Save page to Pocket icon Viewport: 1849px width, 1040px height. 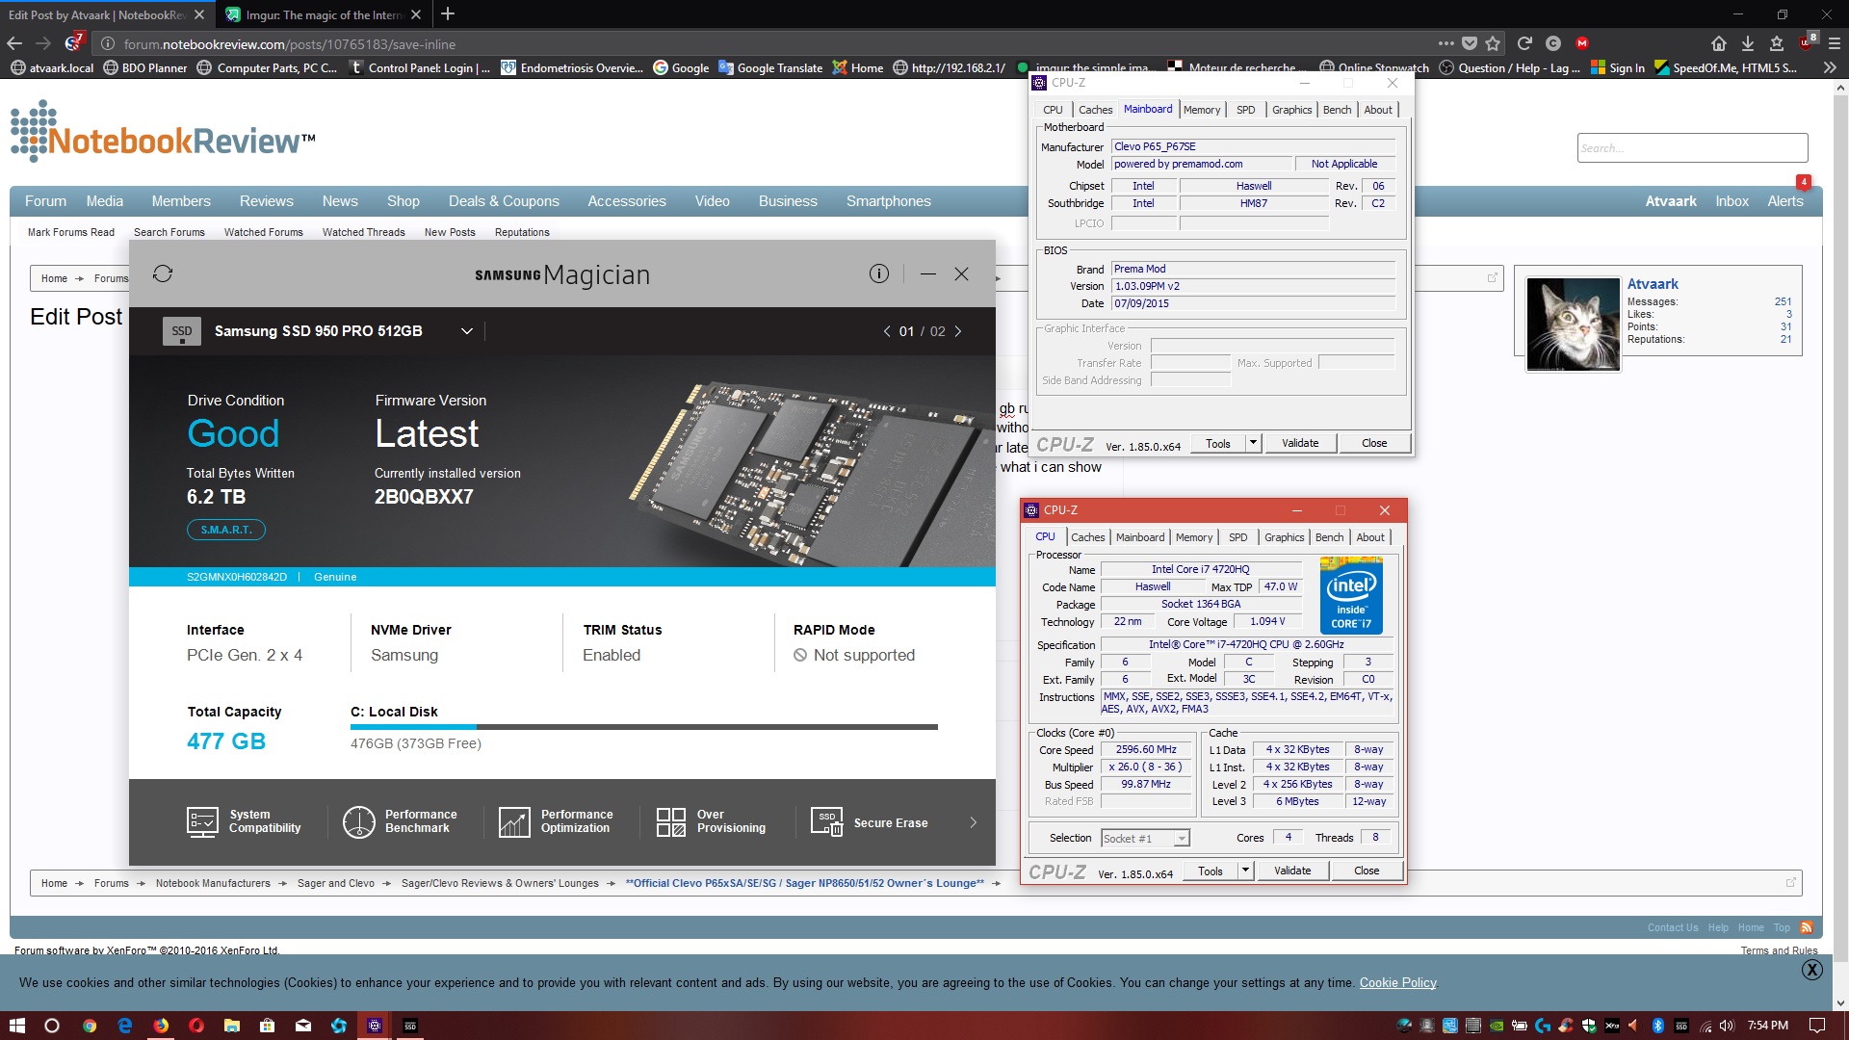point(1470,43)
